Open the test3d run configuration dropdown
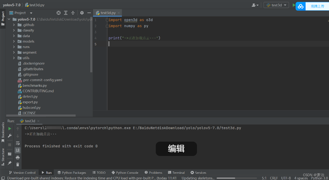329x180 pixels. coord(276,5)
